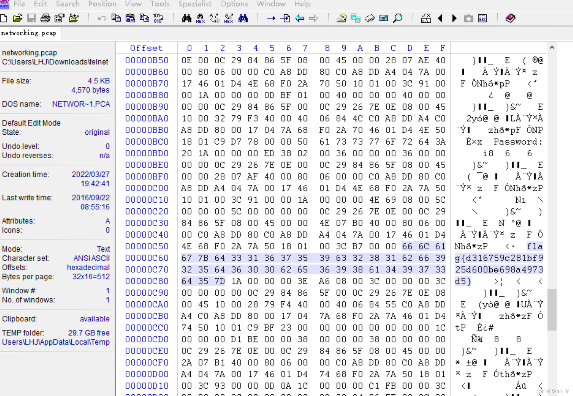Open the Options menu

tap(234, 4)
